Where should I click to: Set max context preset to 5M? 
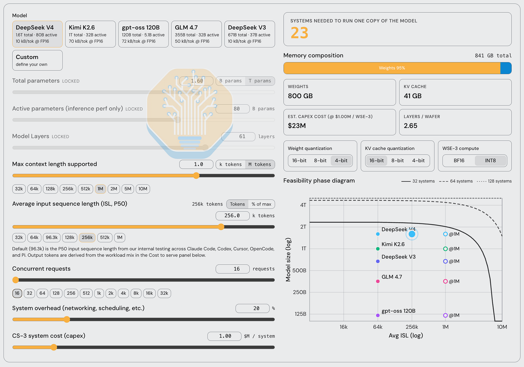[x=128, y=189]
